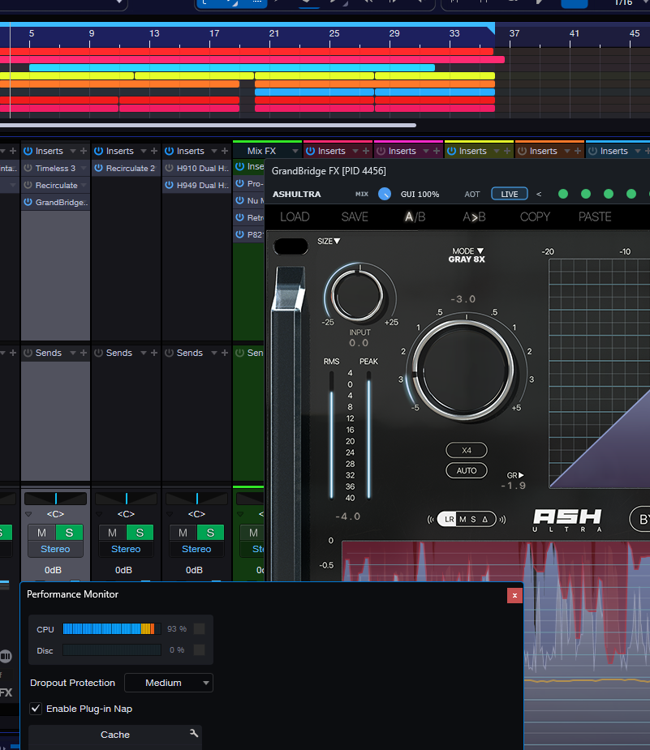Toggle P82 plugin power in Mix FX

point(240,234)
